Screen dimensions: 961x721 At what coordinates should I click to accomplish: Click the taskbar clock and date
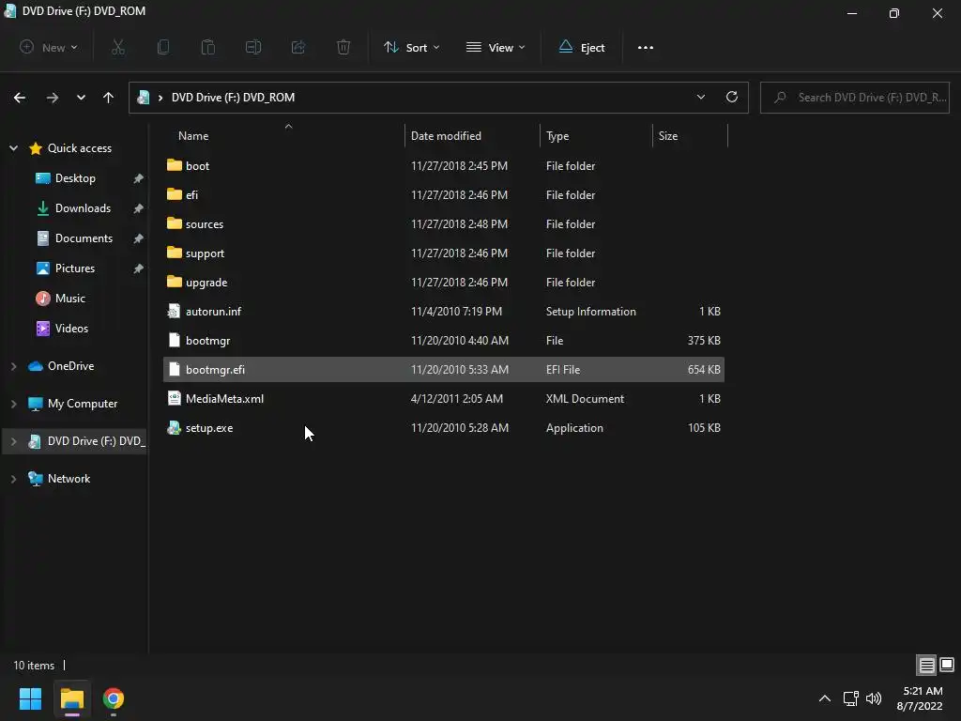920,698
